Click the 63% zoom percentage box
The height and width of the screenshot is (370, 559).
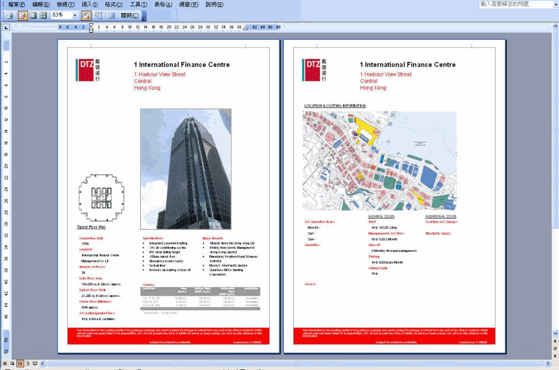point(61,15)
